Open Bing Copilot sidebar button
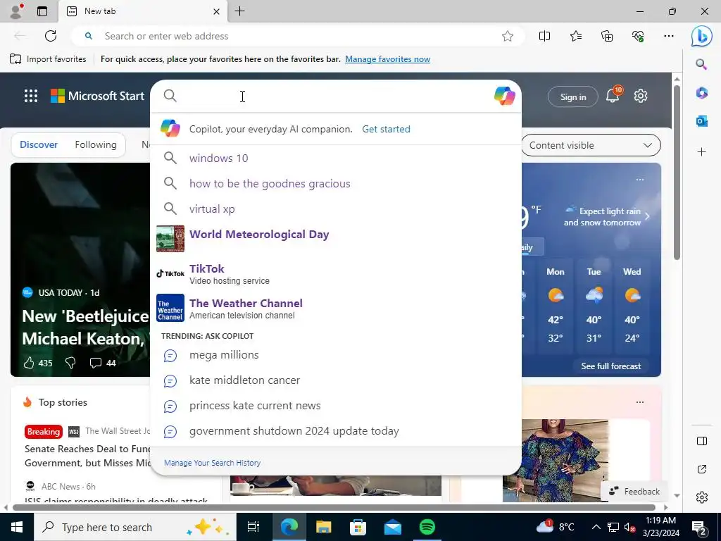Viewport: 721px width, 541px height. [702, 37]
